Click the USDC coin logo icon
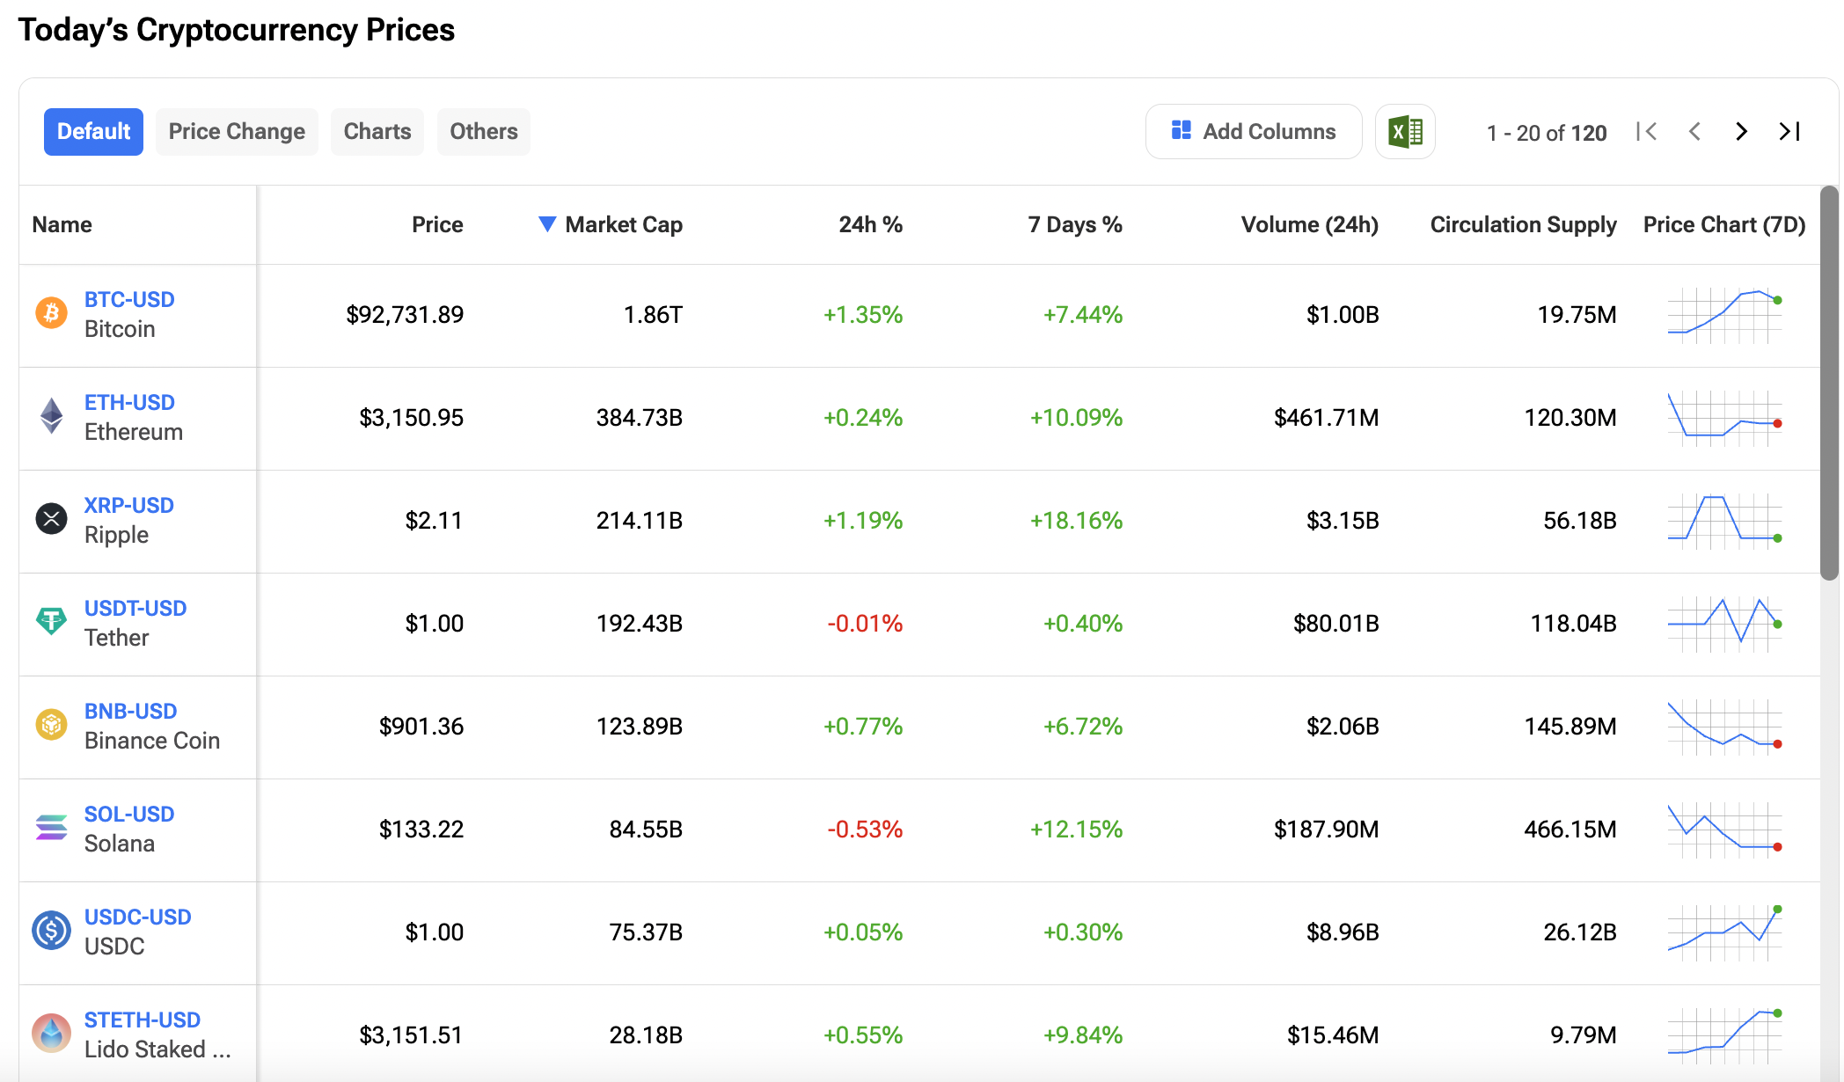1844x1082 pixels. (51, 931)
